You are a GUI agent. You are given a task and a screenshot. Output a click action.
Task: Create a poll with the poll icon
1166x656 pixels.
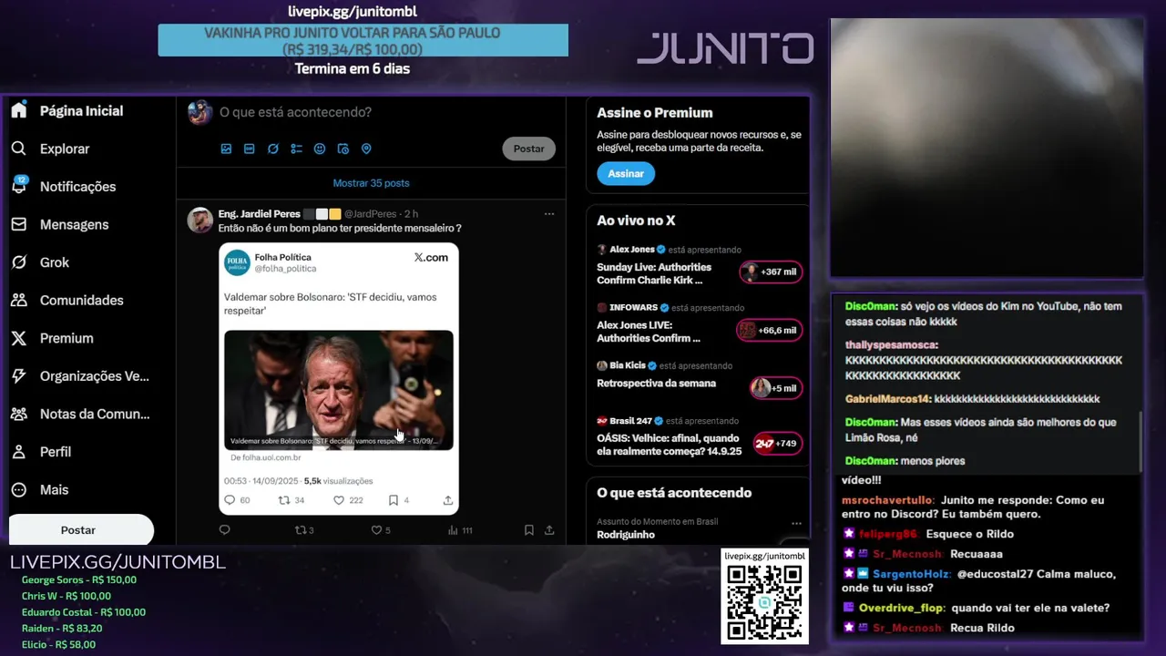296,149
